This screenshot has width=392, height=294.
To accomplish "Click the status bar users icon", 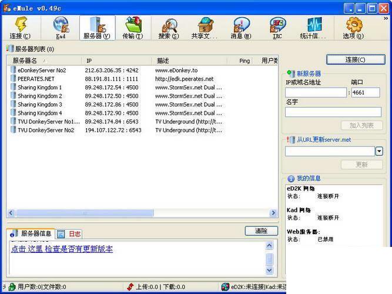I will (x=12, y=287).
